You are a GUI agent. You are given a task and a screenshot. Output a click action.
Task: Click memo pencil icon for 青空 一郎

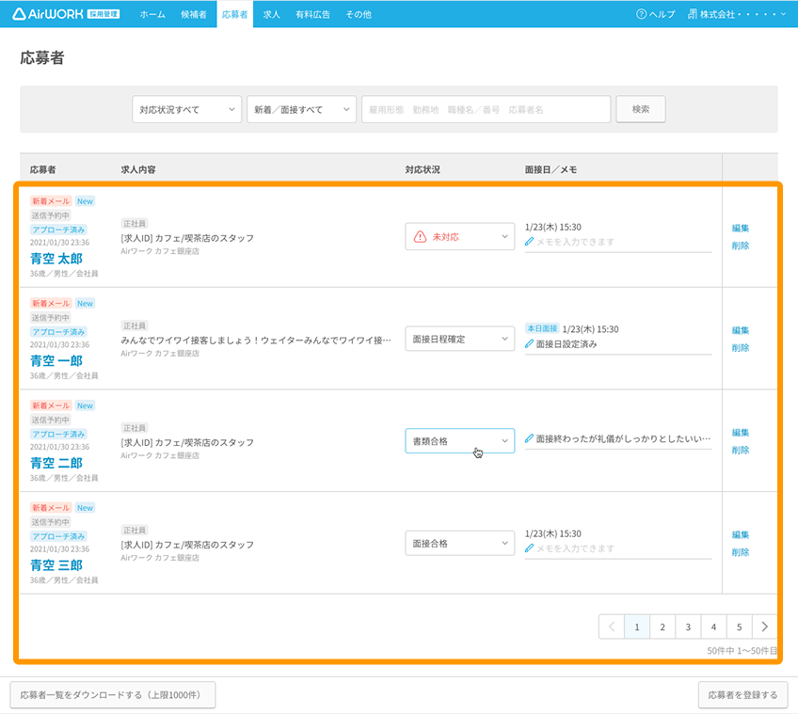(529, 344)
